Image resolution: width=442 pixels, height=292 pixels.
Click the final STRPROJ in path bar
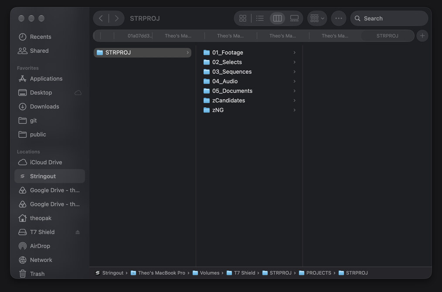(353, 273)
